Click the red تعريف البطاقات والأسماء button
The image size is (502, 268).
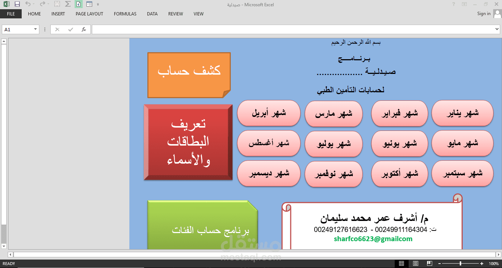tap(188, 142)
